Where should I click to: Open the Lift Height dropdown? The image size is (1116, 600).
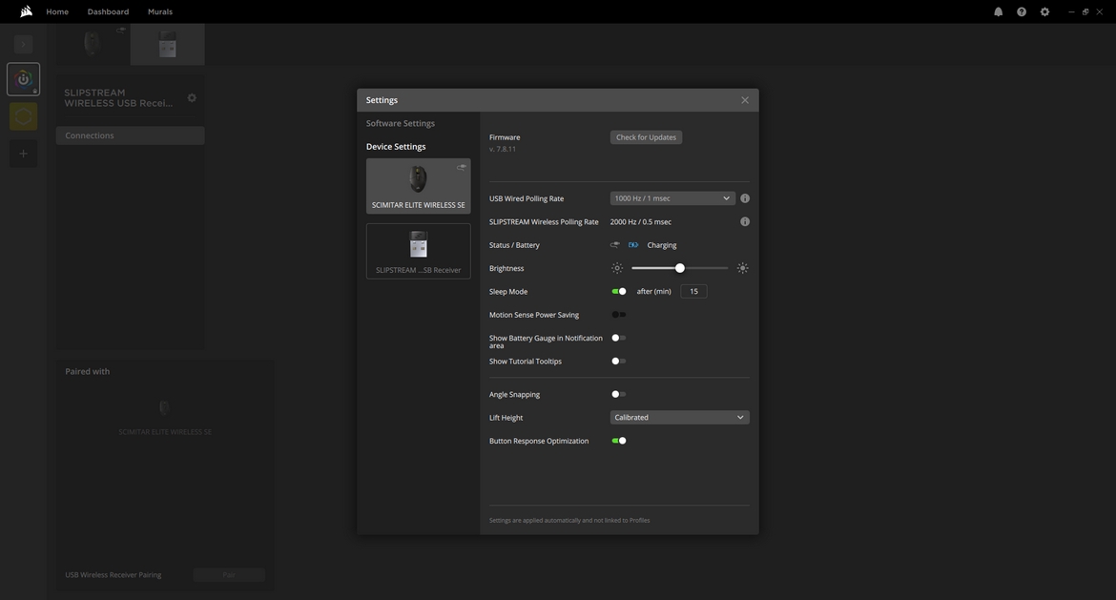click(x=680, y=418)
